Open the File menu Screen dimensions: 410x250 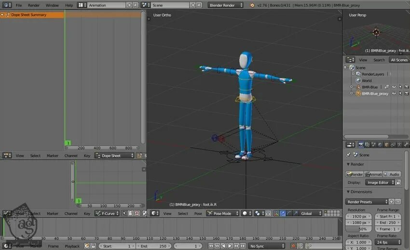(x=19, y=5)
